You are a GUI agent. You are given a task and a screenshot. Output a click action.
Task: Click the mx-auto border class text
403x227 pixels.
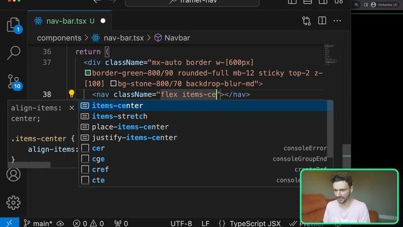[182, 62]
